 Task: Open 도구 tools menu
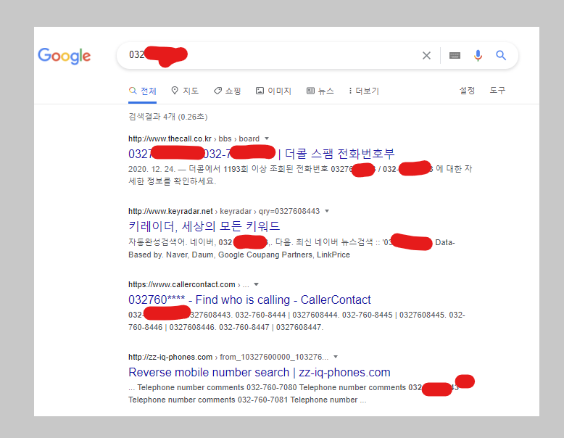tap(497, 91)
